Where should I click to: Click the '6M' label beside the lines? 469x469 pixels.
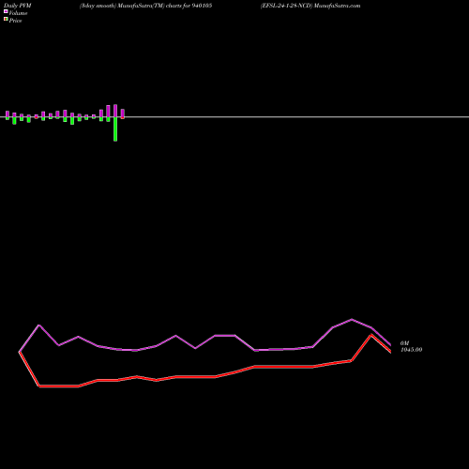click(404, 343)
